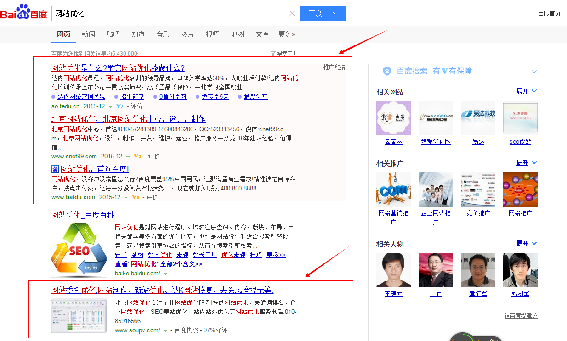Open the 文库 tab
This screenshot has width=567, height=341.
point(262,34)
